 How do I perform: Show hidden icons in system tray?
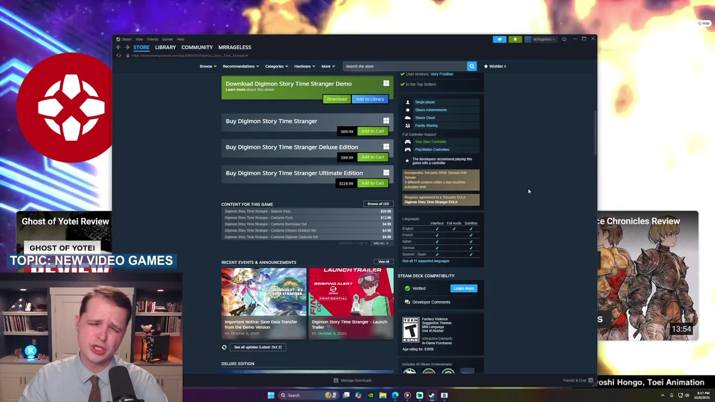coord(663,395)
